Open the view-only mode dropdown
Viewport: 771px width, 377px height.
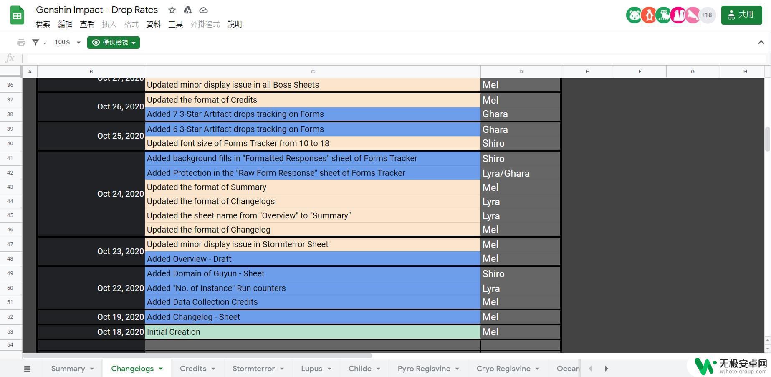point(114,43)
